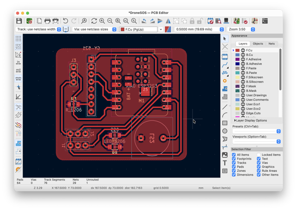Open the Print icon in toolbar
The width and height of the screenshot is (297, 210).
pyautogui.click(x=47, y=21)
